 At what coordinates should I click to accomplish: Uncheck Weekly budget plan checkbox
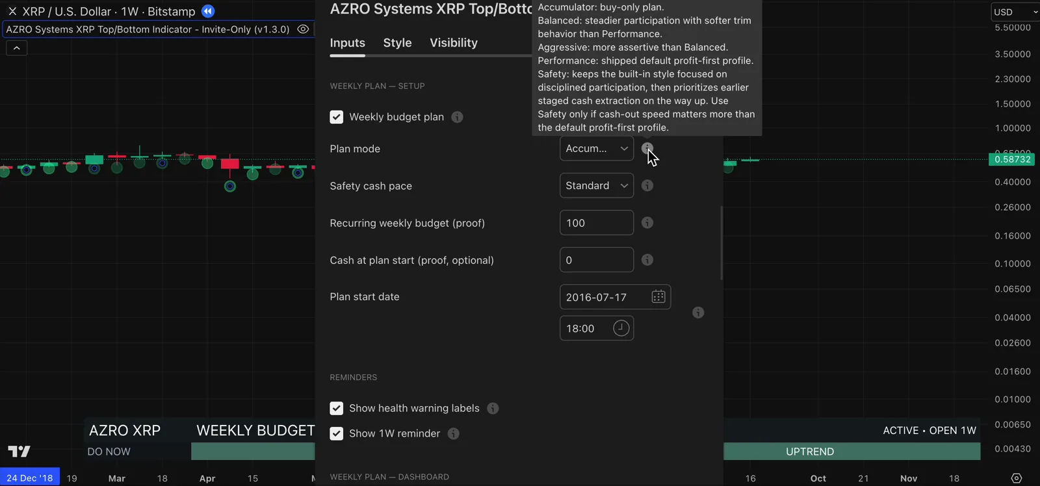coord(336,117)
